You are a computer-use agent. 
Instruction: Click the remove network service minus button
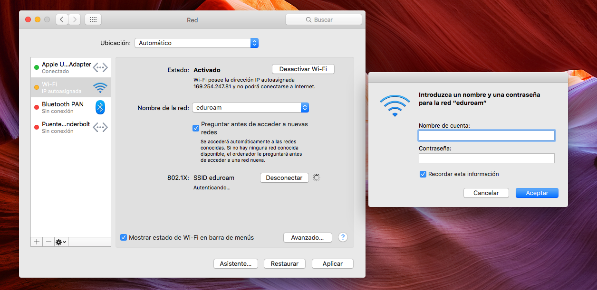coord(48,242)
